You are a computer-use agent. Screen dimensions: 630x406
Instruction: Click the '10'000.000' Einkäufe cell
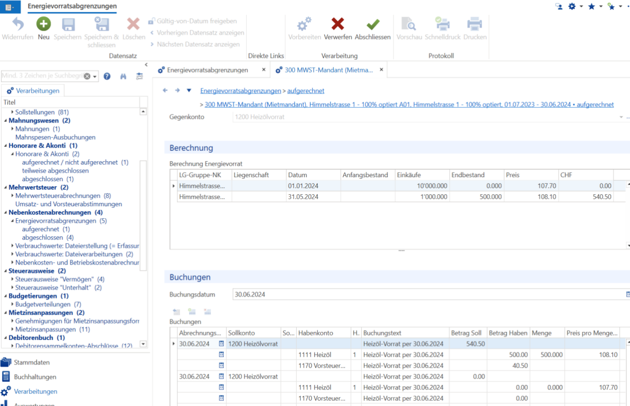click(422, 186)
